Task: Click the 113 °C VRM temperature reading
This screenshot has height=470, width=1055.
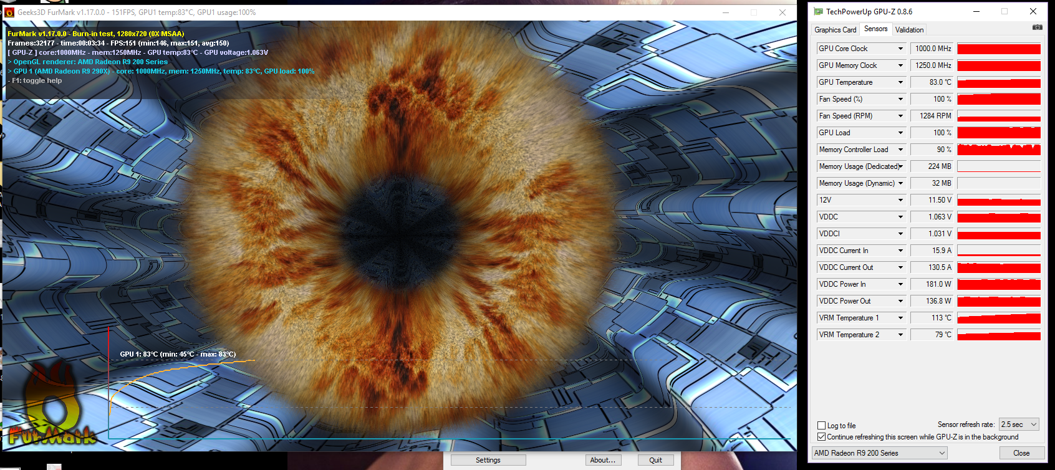Action: pos(932,318)
